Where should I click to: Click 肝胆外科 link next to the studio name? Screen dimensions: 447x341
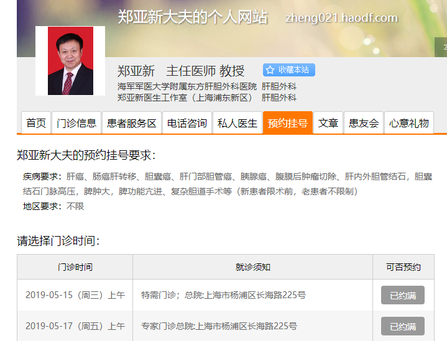[279, 98]
